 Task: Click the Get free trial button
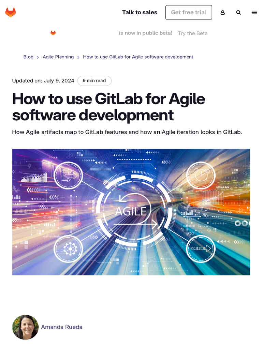(x=189, y=13)
